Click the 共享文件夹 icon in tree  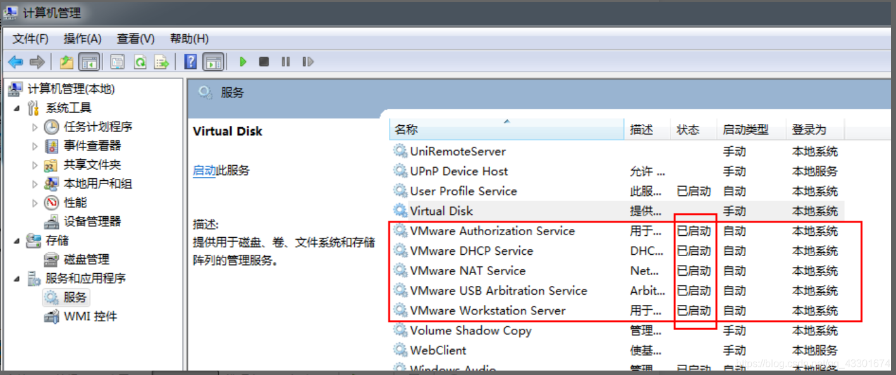tap(51, 165)
